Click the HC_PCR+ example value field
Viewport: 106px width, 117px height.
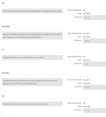point(95,41)
